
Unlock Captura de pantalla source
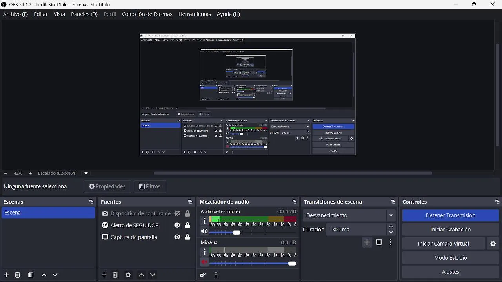click(x=187, y=237)
